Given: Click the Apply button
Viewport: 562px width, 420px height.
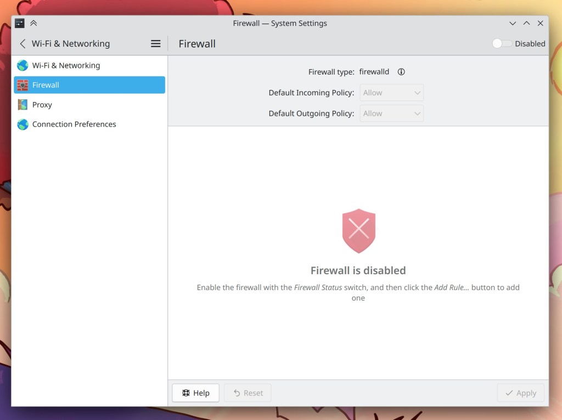Looking at the screenshot, I should coord(520,393).
